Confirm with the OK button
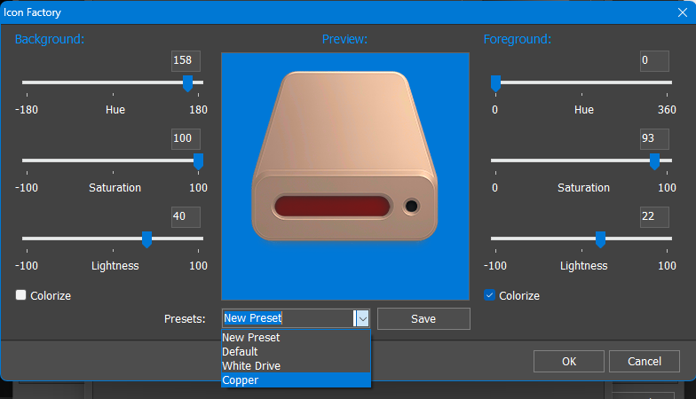696x399 pixels. pos(569,361)
